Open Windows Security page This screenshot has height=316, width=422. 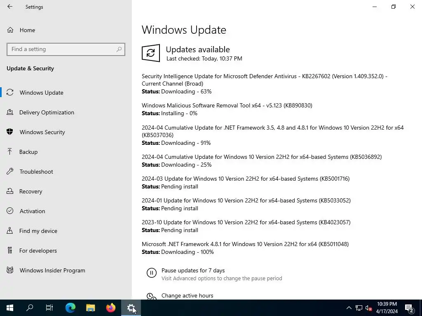tap(42, 132)
